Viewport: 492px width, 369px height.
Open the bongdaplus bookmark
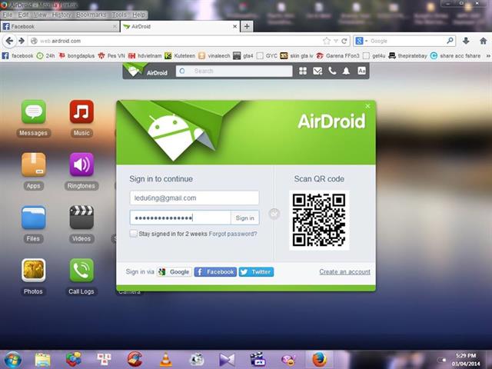77,56
